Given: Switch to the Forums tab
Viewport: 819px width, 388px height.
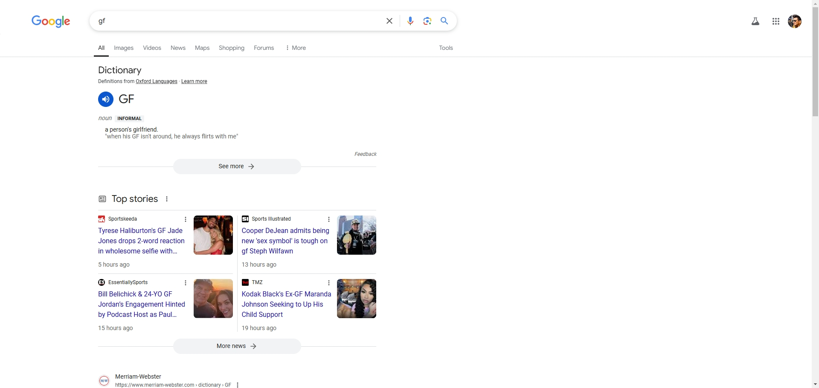Looking at the screenshot, I should [x=264, y=48].
